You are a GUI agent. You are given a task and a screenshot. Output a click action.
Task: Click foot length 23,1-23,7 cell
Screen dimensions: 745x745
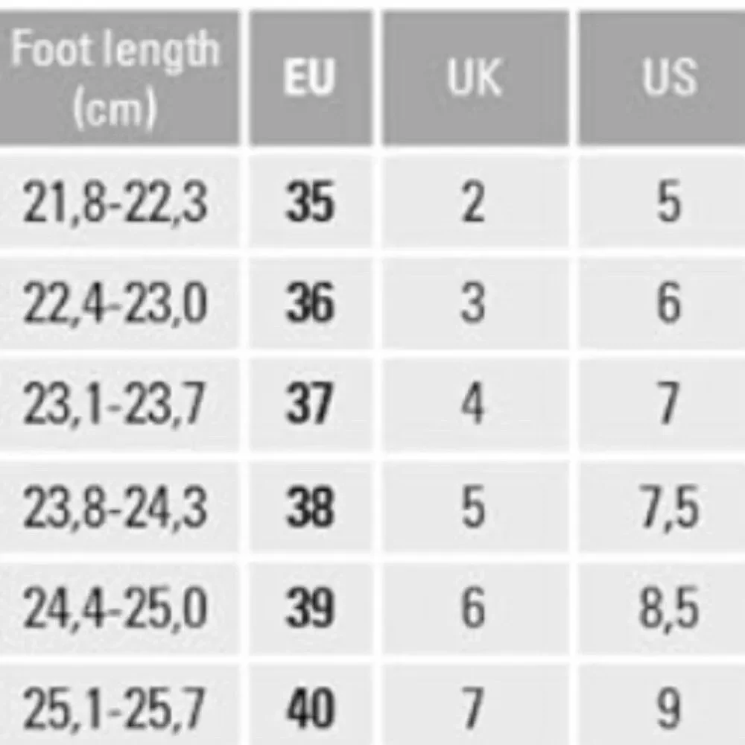(118, 405)
